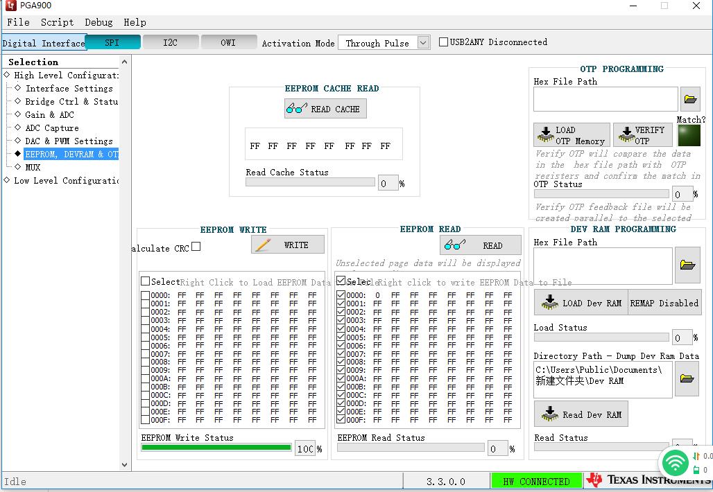713x492 pixels.
Task: Click Idle status text in status bar
Action: [15, 481]
